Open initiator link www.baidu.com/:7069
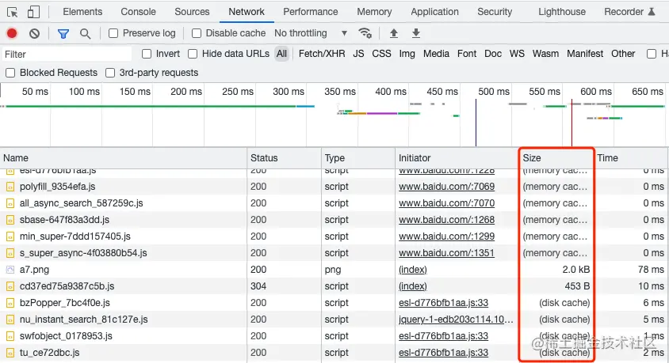The height and width of the screenshot is (363, 669). point(447,187)
